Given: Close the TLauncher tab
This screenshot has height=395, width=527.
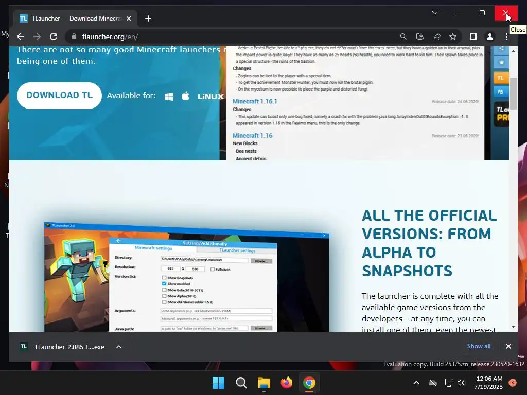Looking at the screenshot, I should pyautogui.click(x=128, y=19).
